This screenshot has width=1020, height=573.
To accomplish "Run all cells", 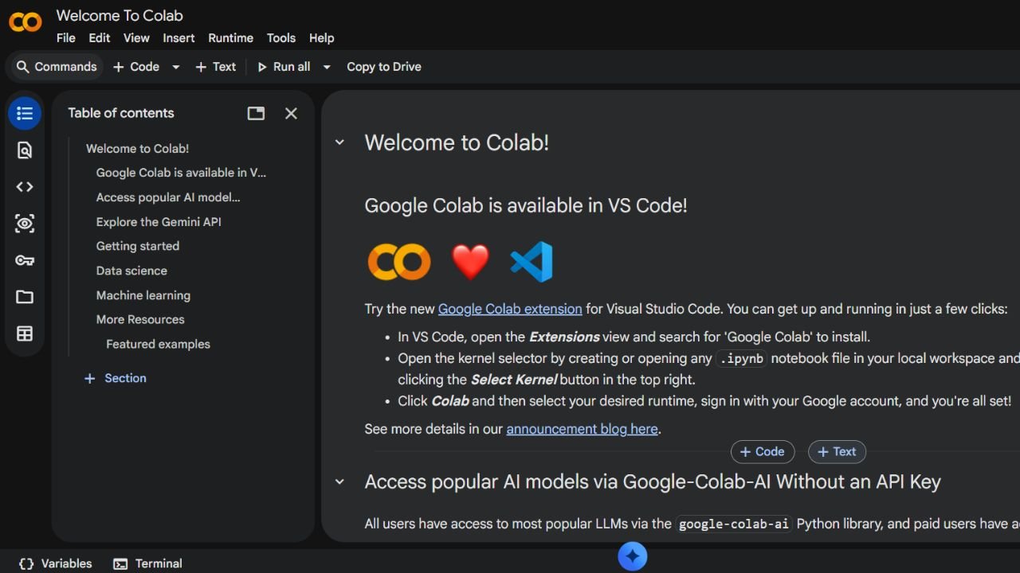I will click(x=284, y=67).
